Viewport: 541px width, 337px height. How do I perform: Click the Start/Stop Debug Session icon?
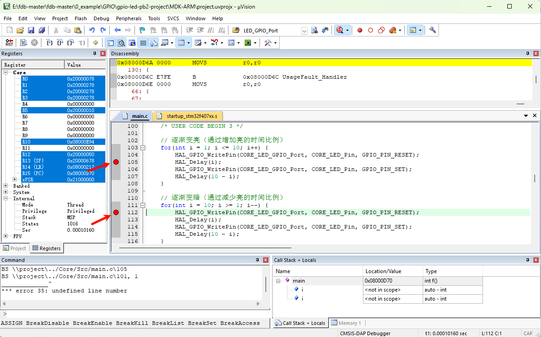[x=340, y=30]
